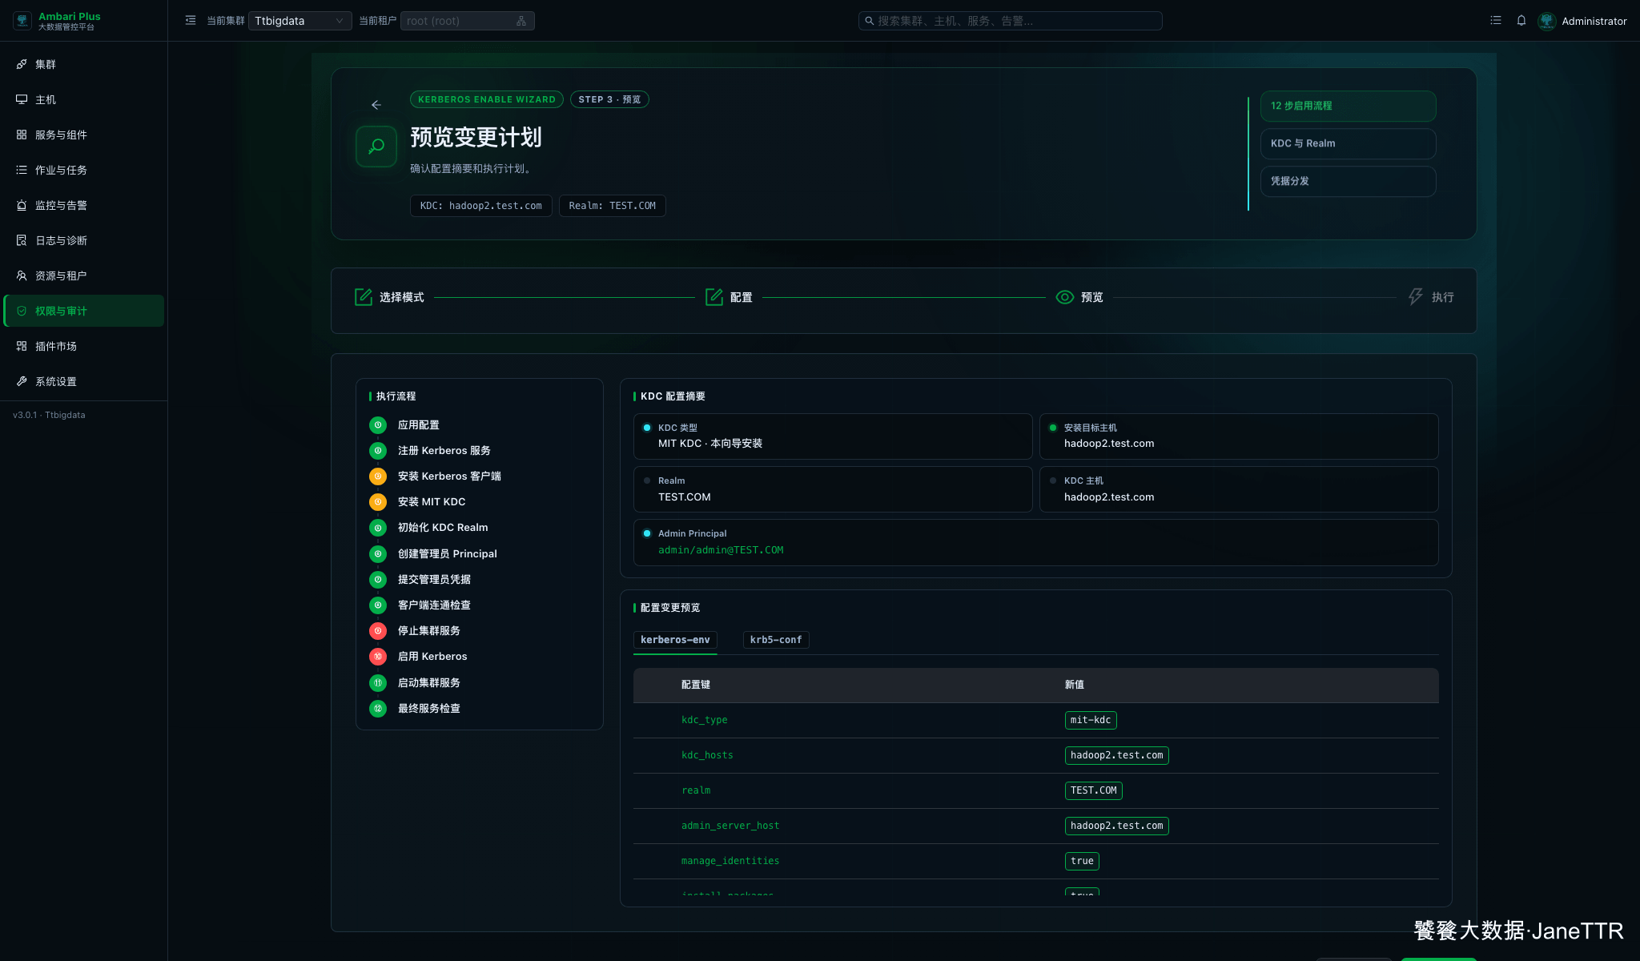Image resolution: width=1640 pixels, height=961 pixels.
Task: Click the 配置键 column header
Action: pos(696,685)
